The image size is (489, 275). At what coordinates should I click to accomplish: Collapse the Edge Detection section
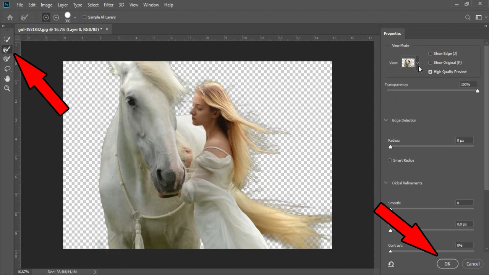tap(386, 120)
